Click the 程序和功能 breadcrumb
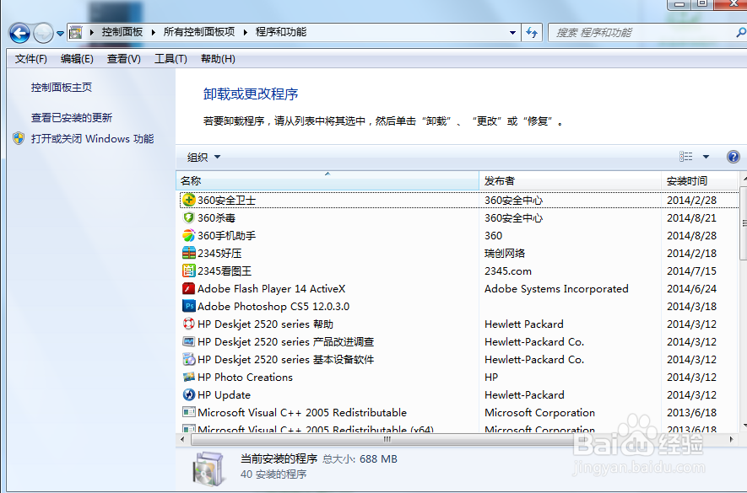 [x=280, y=32]
